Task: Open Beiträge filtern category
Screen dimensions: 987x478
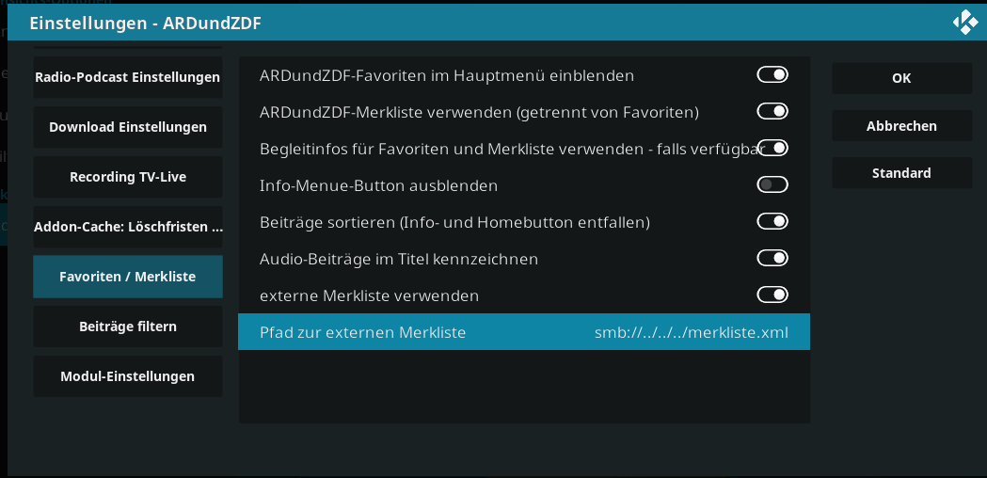Action: tap(128, 327)
